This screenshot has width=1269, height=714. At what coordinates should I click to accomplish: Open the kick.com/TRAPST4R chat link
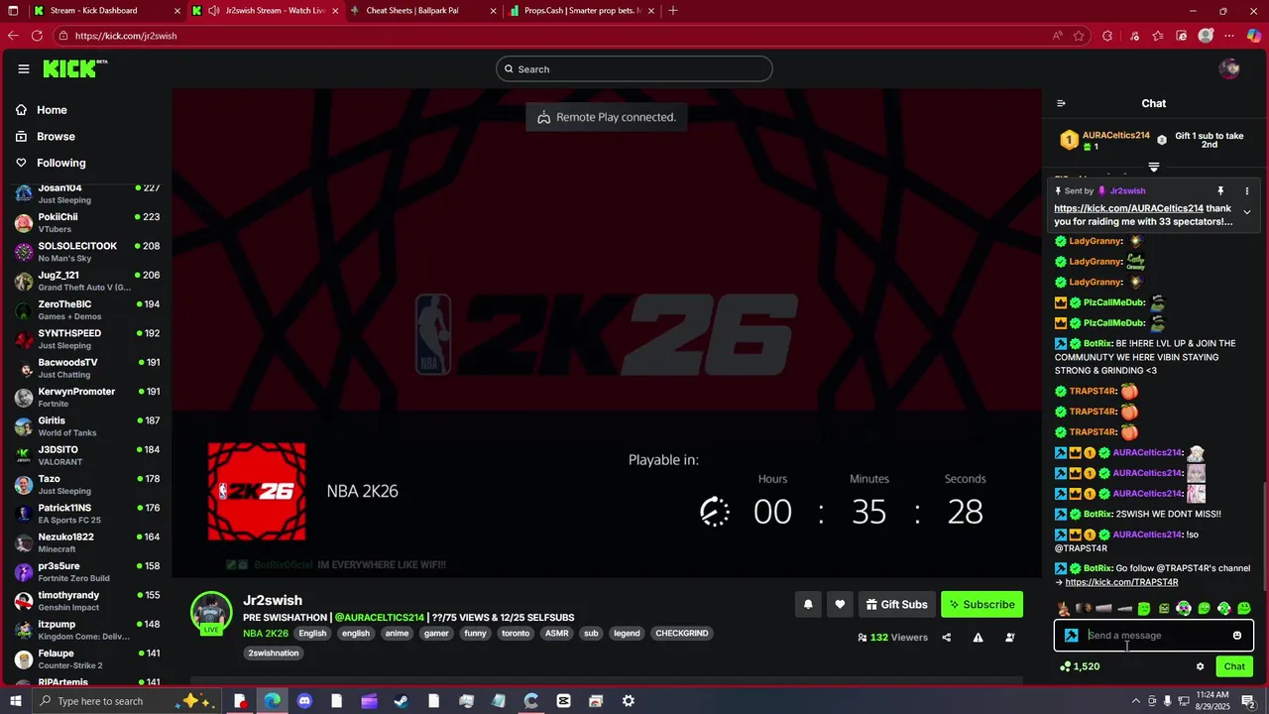point(1121,582)
